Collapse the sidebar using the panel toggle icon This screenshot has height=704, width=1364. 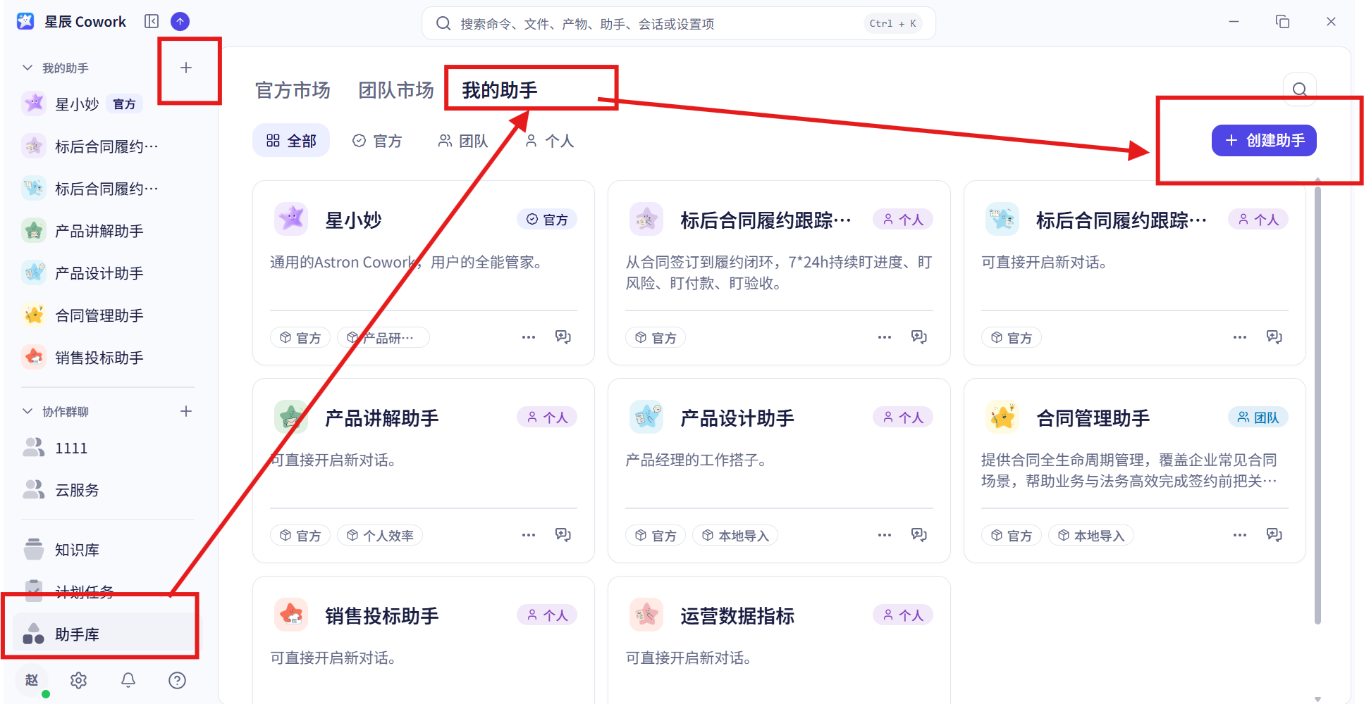[x=152, y=21]
